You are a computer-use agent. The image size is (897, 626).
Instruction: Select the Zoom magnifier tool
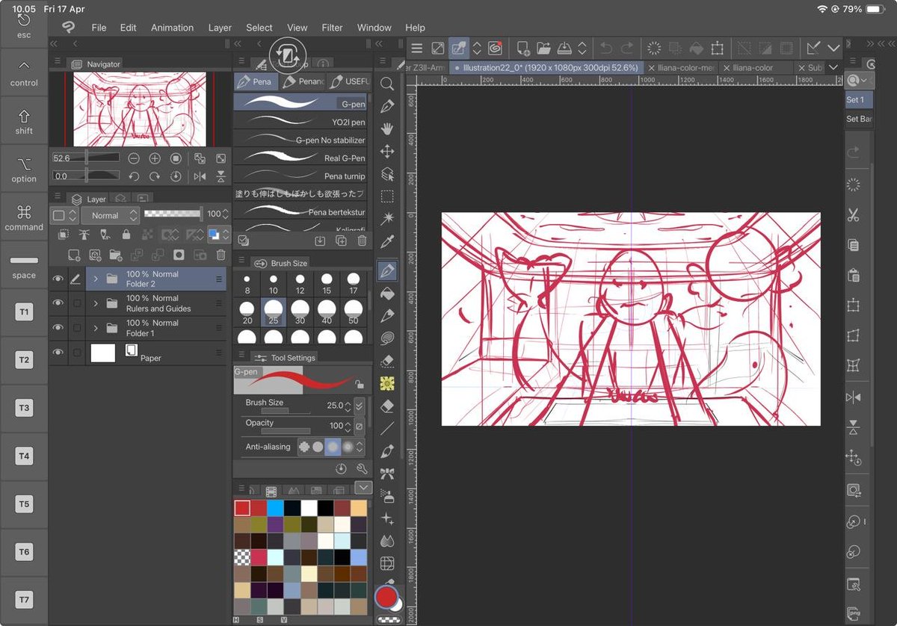387,84
